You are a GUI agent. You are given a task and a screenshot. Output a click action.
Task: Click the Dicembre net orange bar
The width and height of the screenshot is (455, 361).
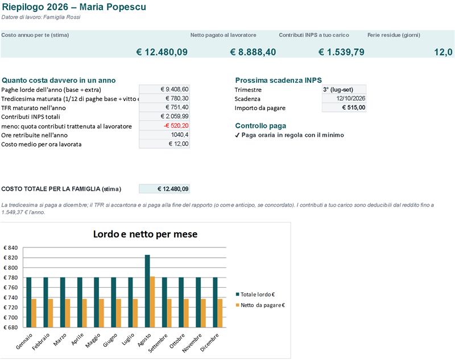(x=220, y=313)
